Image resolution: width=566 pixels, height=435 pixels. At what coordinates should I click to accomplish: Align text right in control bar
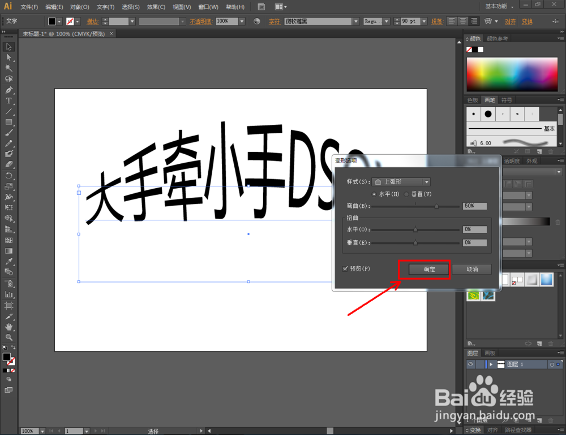point(474,21)
